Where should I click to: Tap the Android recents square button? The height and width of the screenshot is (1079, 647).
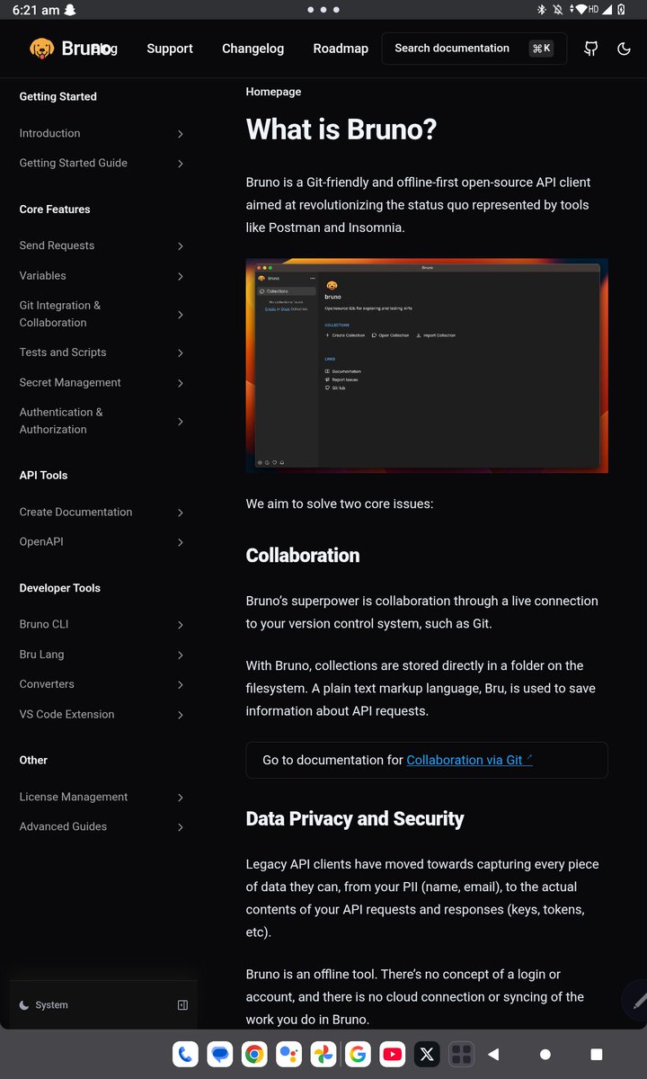[x=596, y=1054]
